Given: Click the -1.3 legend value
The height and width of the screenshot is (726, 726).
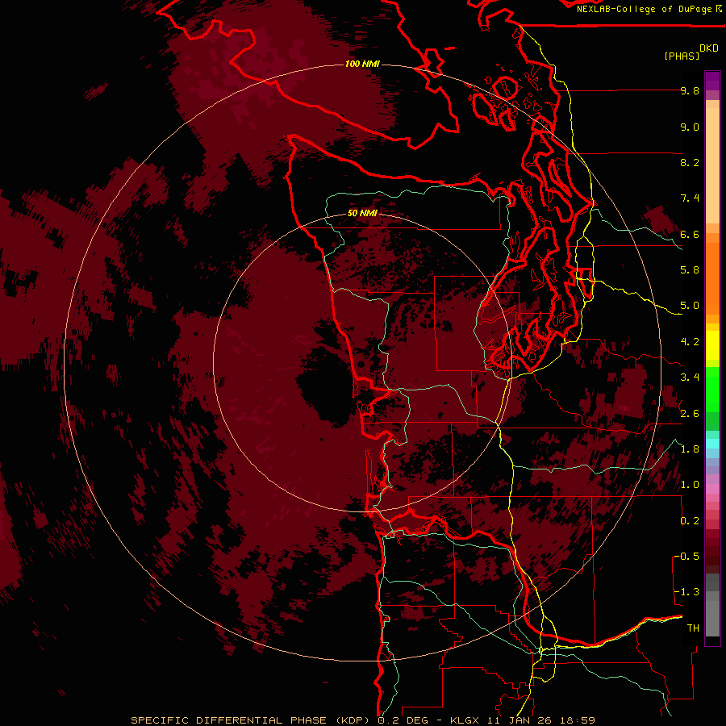Looking at the screenshot, I should tap(686, 592).
